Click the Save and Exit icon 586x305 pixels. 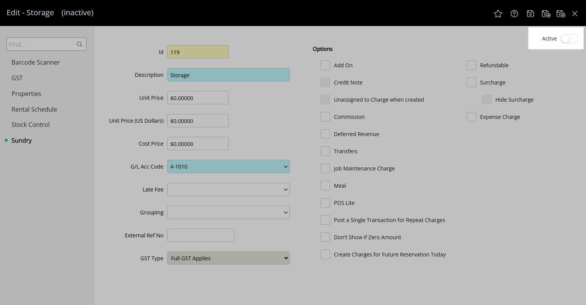pos(561,14)
